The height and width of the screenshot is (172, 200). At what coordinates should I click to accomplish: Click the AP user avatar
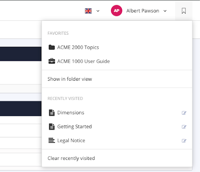click(116, 11)
